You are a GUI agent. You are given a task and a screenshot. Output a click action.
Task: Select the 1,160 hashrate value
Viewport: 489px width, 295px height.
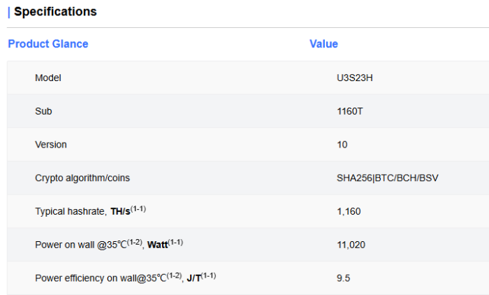349,211
